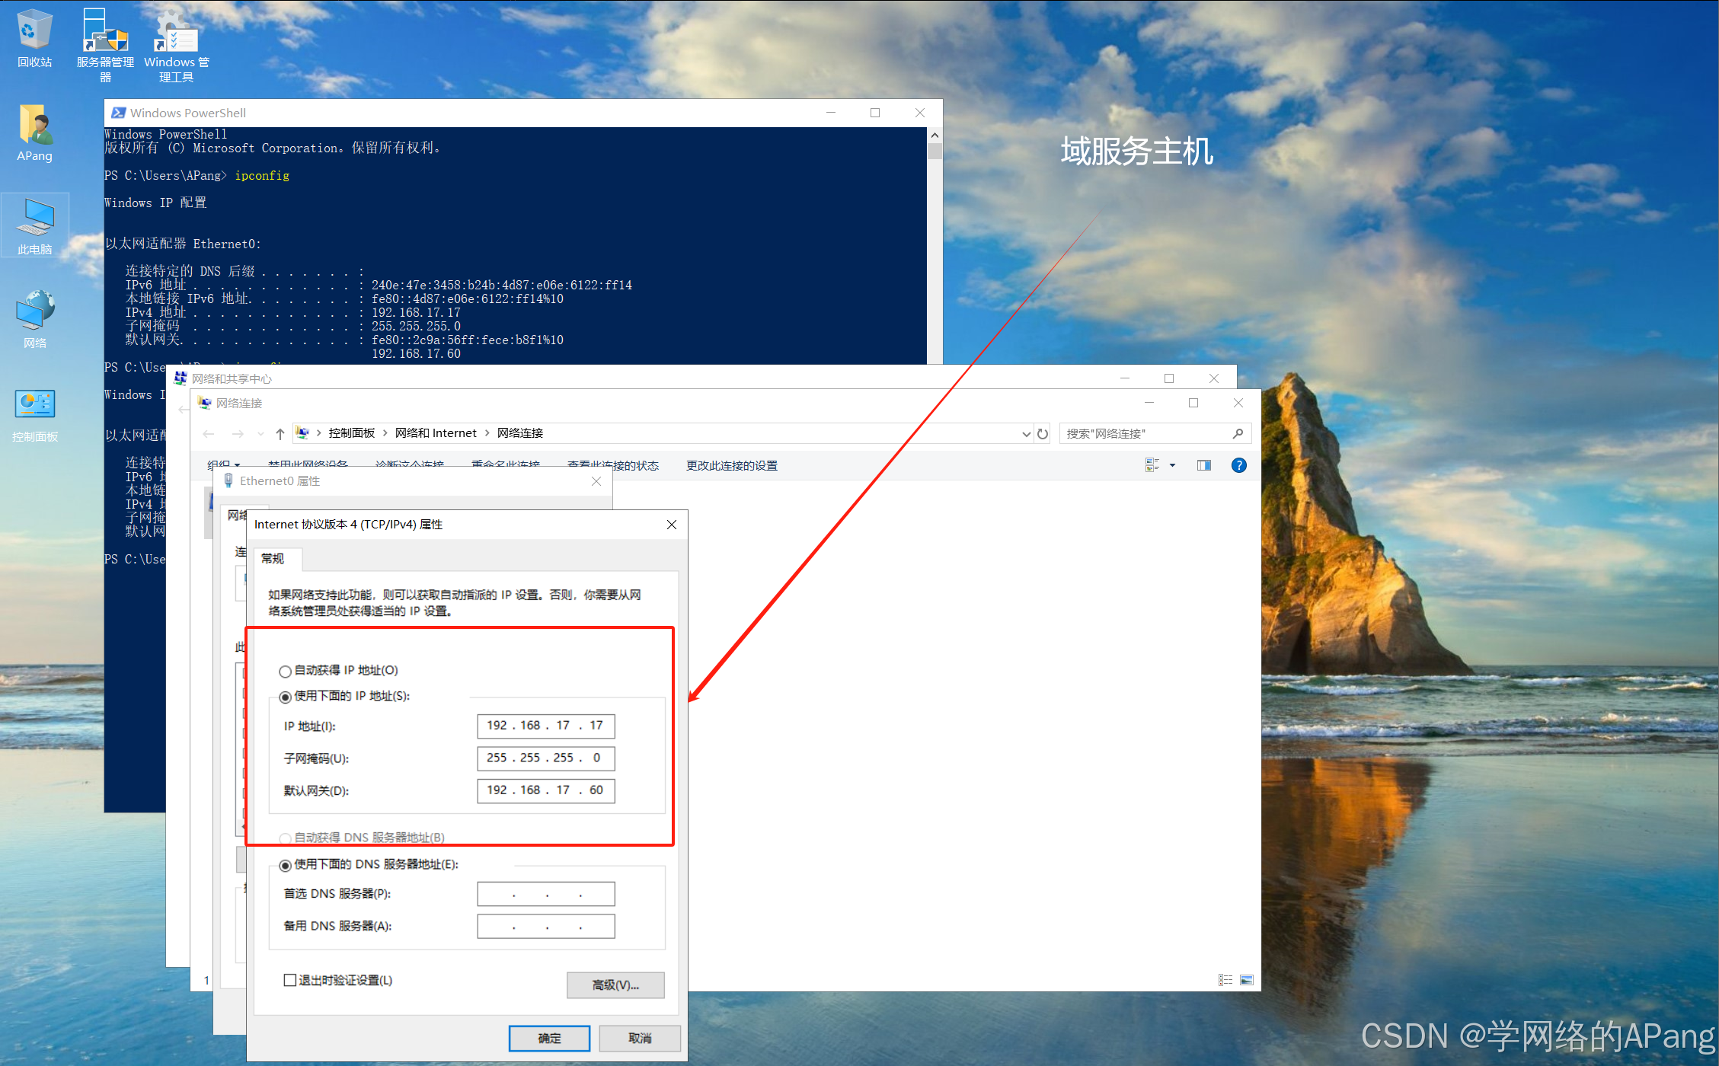Click the refresh icon beside the address bar
The height and width of the screenshot is (1066, 1719).
[1043, 433]
